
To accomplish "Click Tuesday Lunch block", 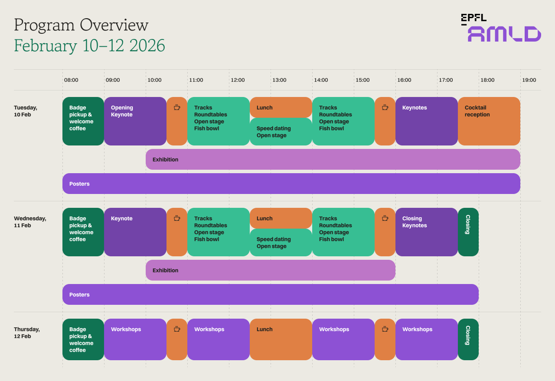I will [281, 107].
